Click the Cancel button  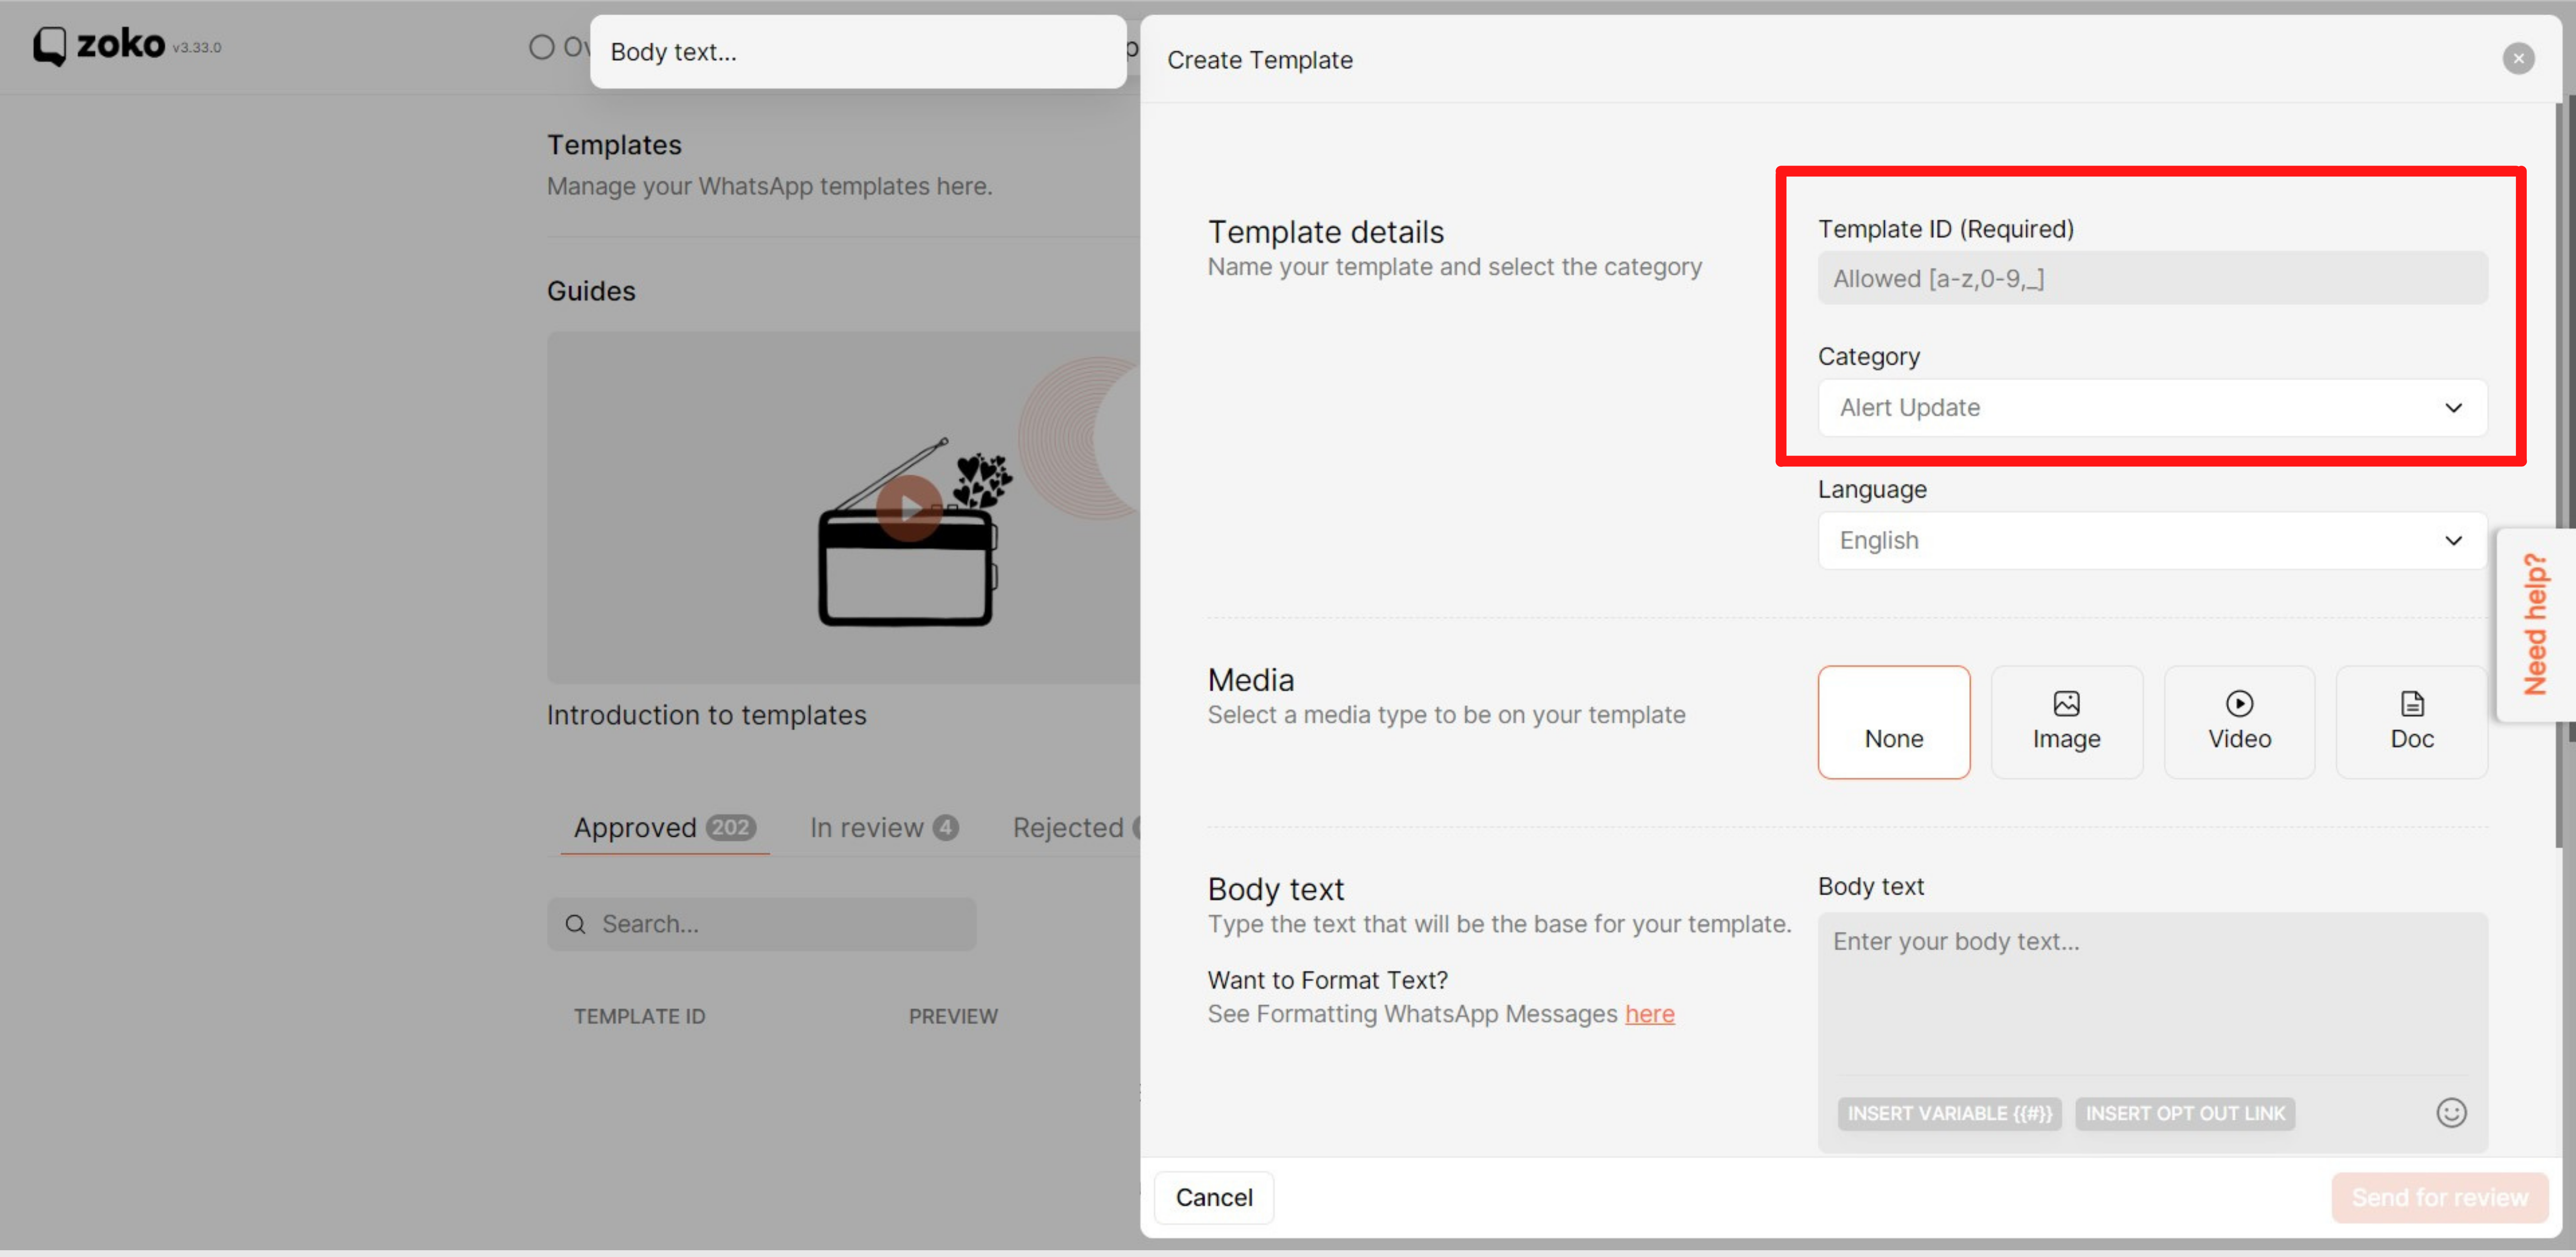(1213, 1197)
